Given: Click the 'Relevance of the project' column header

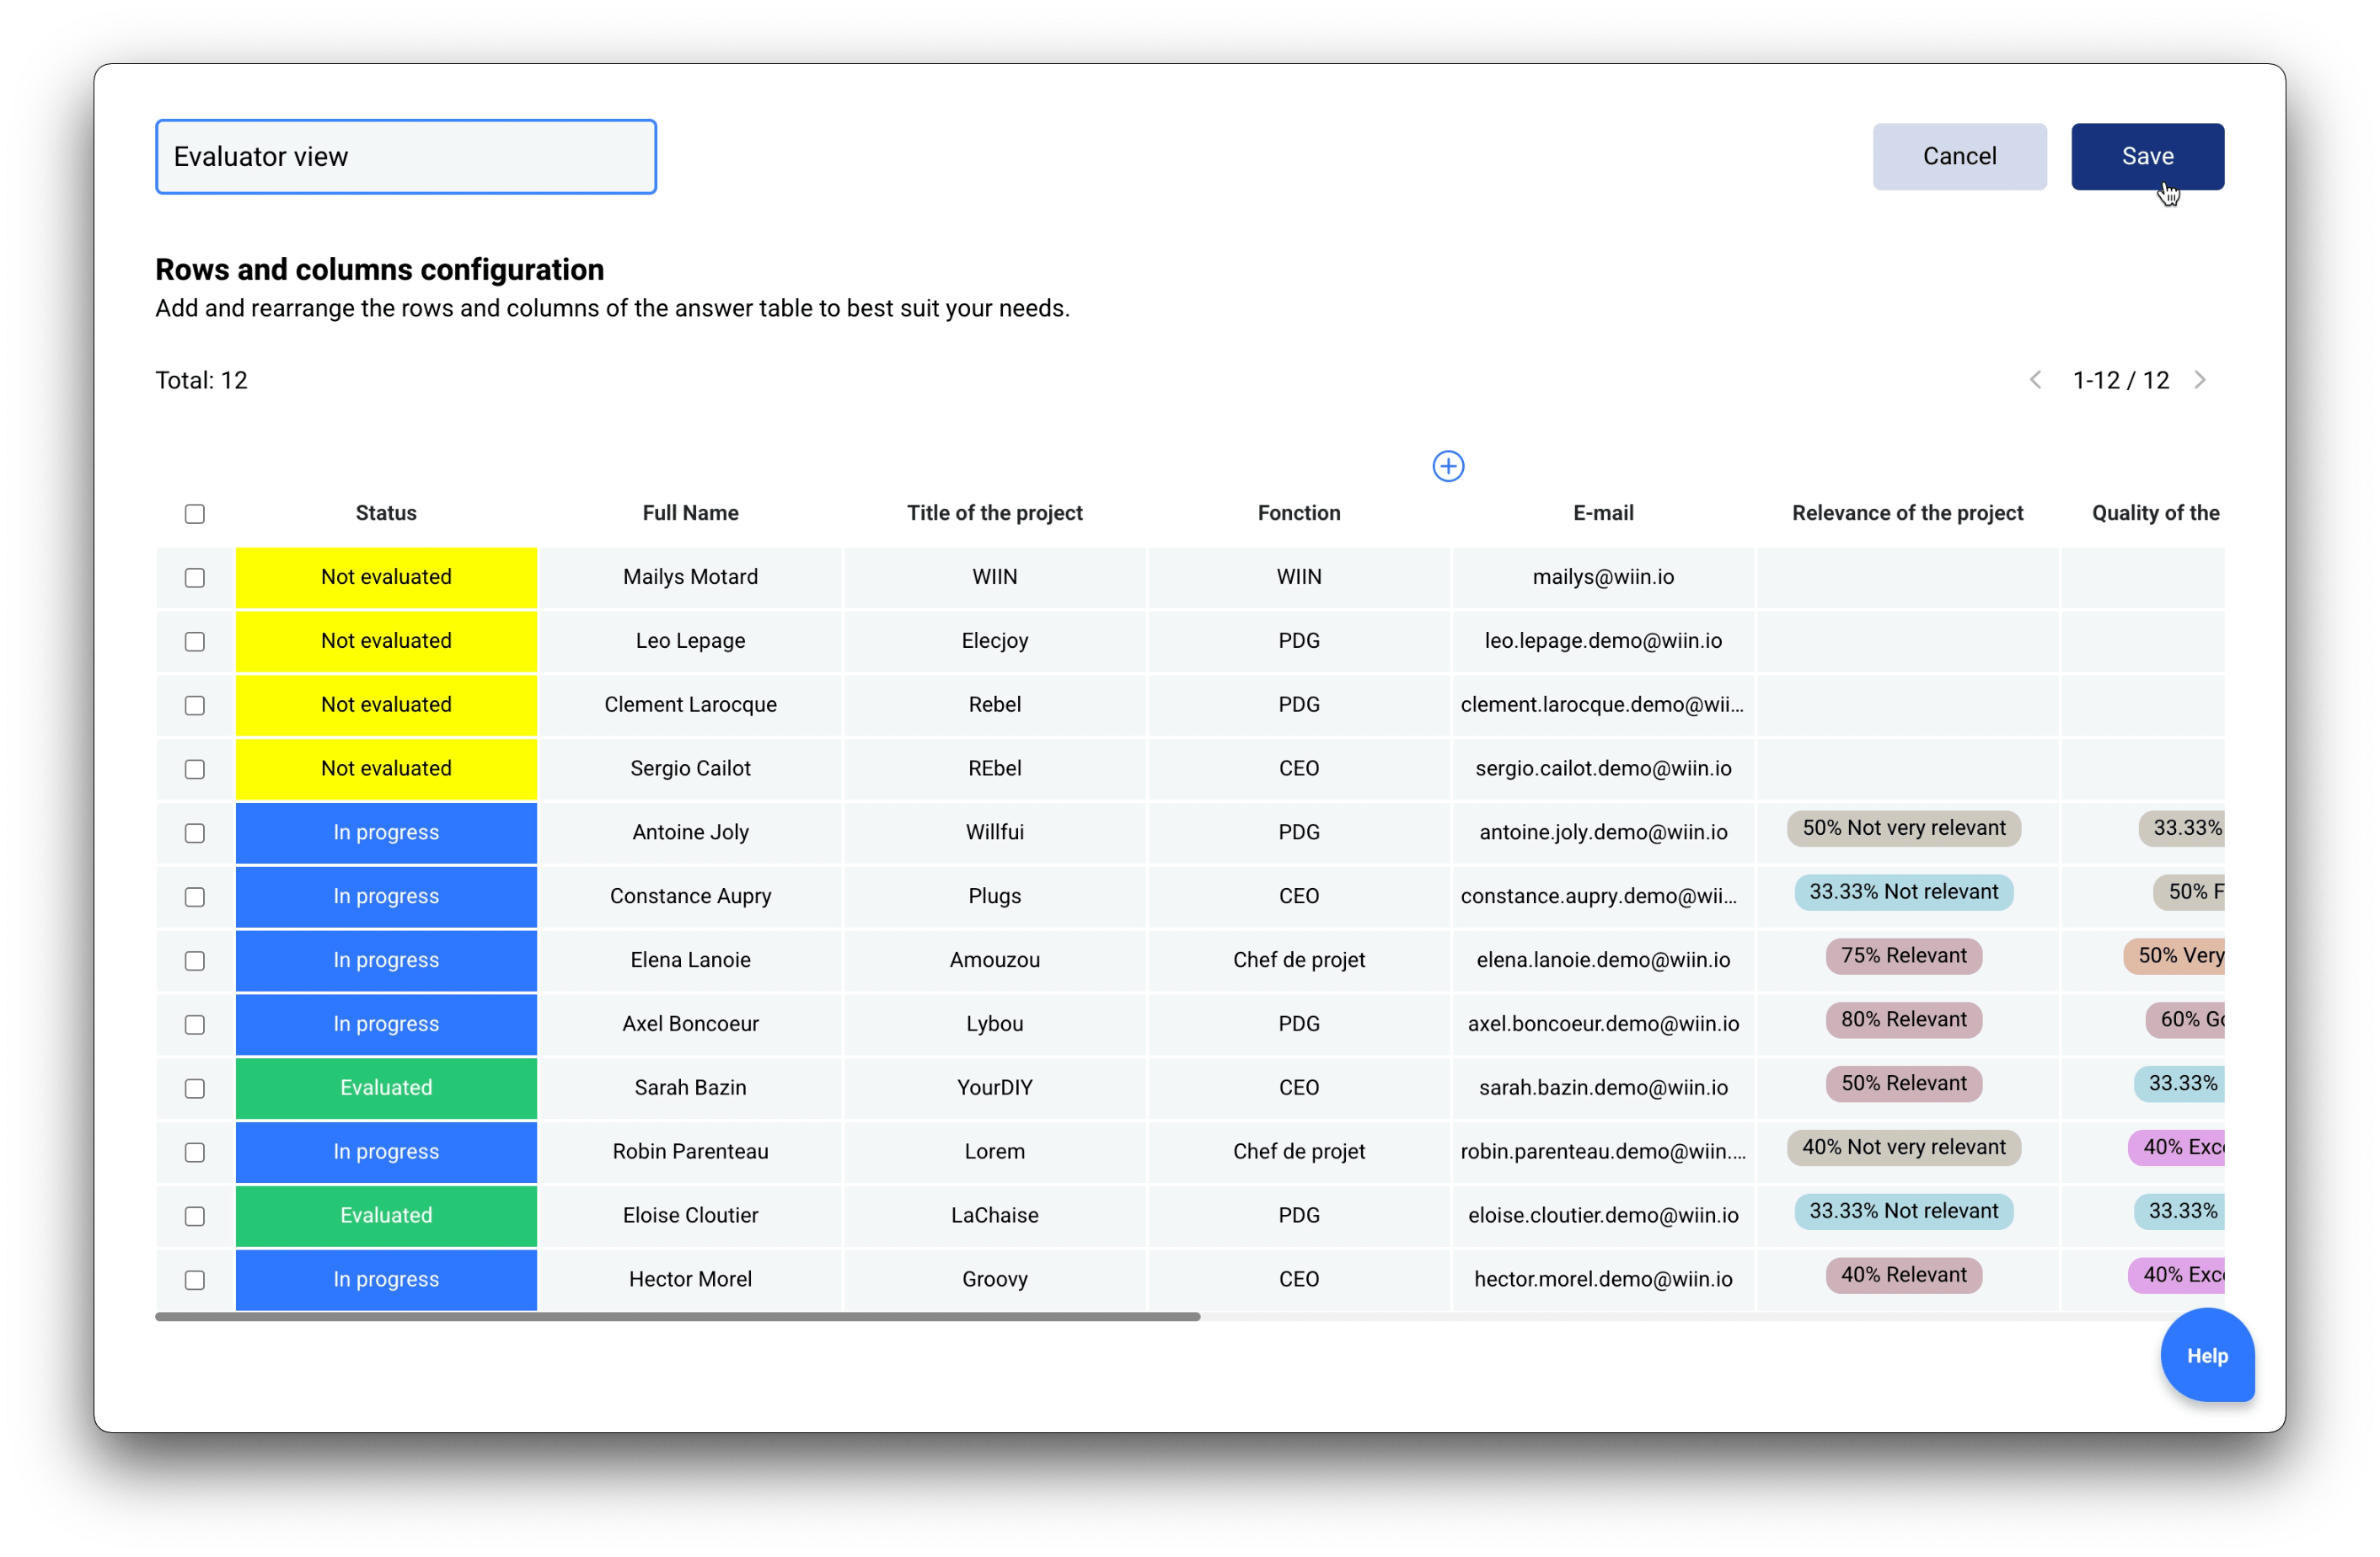Looking at the screenshot, I should (x=1906, y=513).
